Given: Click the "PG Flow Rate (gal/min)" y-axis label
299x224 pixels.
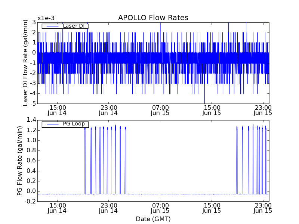Looking at the screenshot, I should pyautogui.click(x=19, y=161).
